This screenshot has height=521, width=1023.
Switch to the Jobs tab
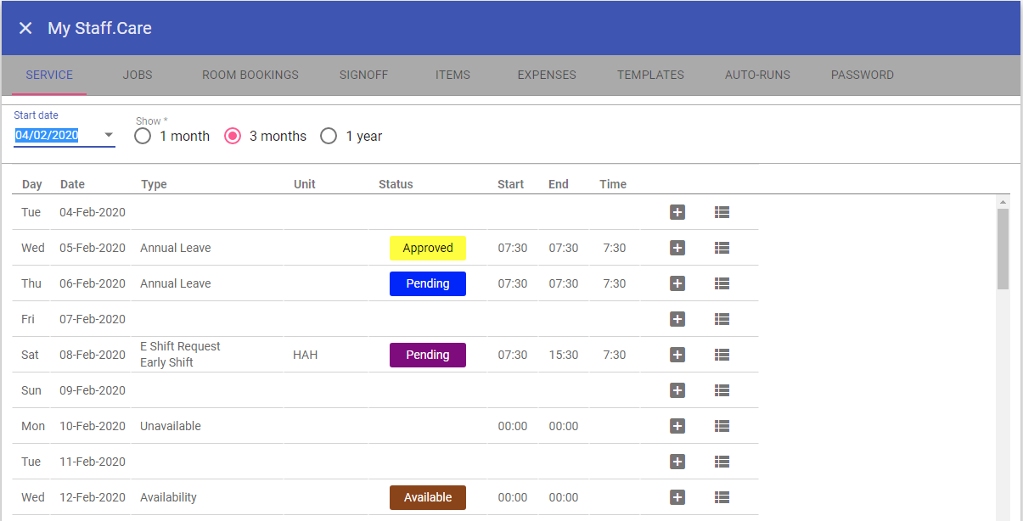click(138, 75)
